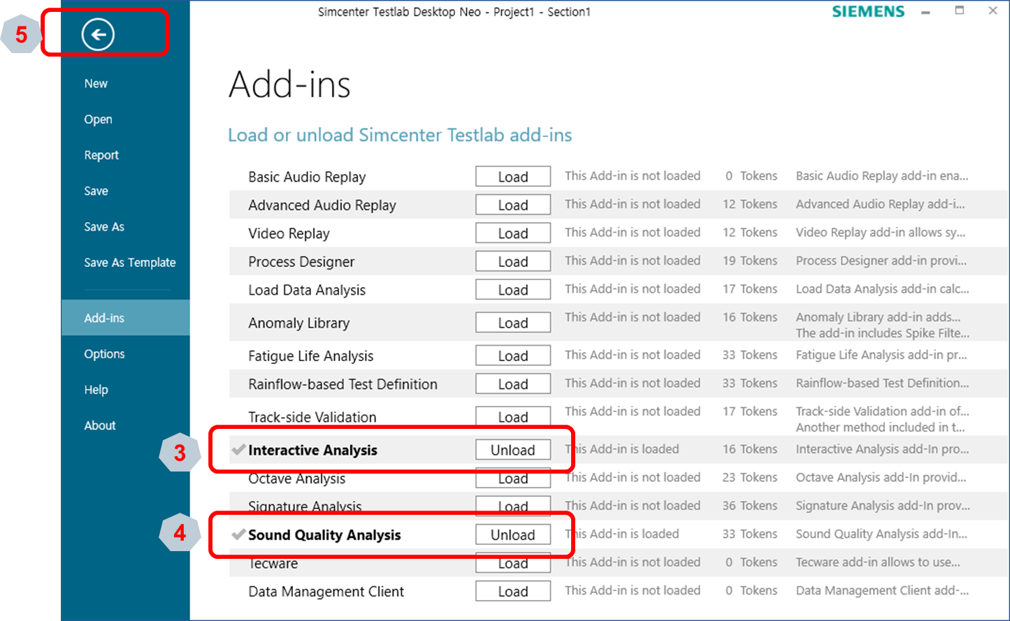1010x621 pixels.
Task: Load the Track-side Validation add-in
Action: point(513,416)
